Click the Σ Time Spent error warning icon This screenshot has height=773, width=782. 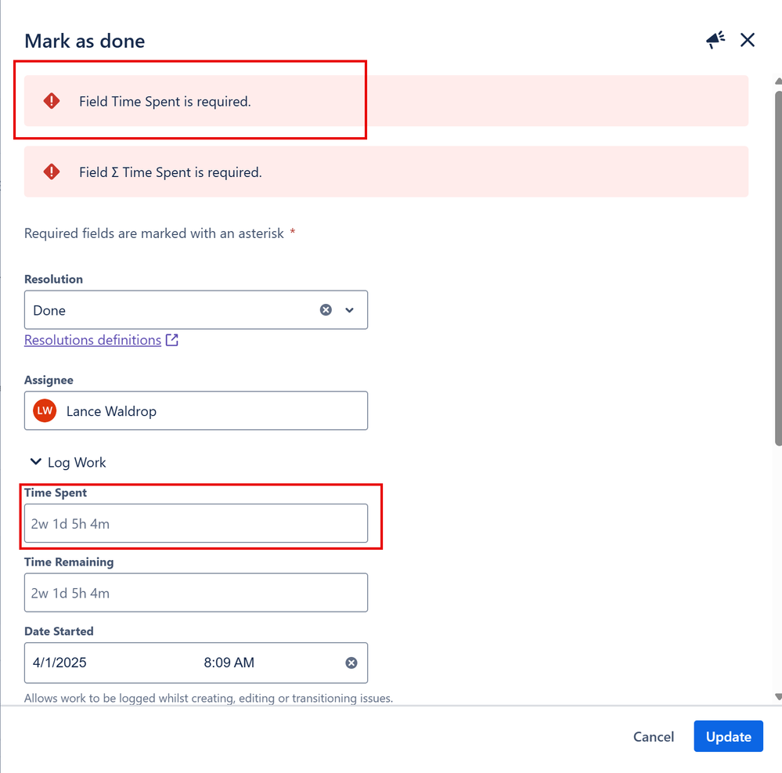coord(52,172)
